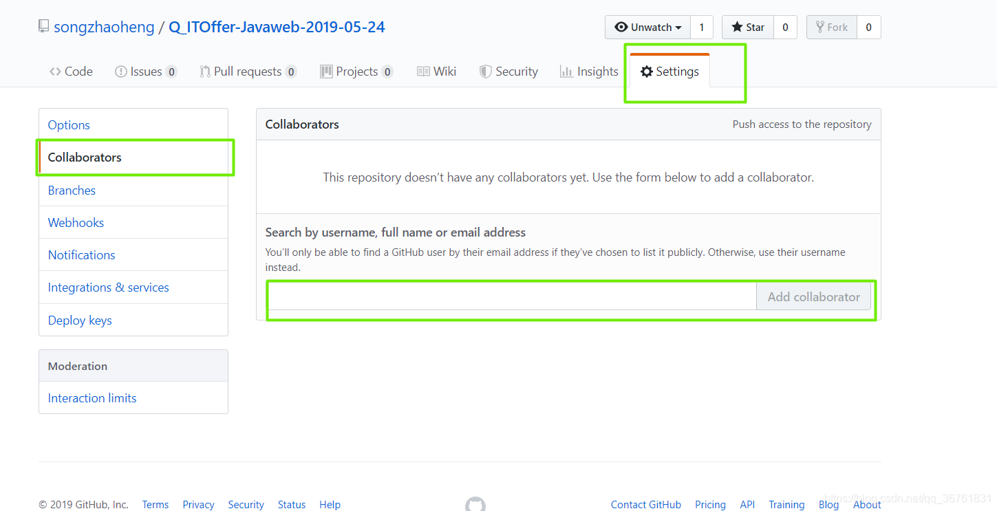
Task: Open footer Status link
Action: (x=292, y=505)
